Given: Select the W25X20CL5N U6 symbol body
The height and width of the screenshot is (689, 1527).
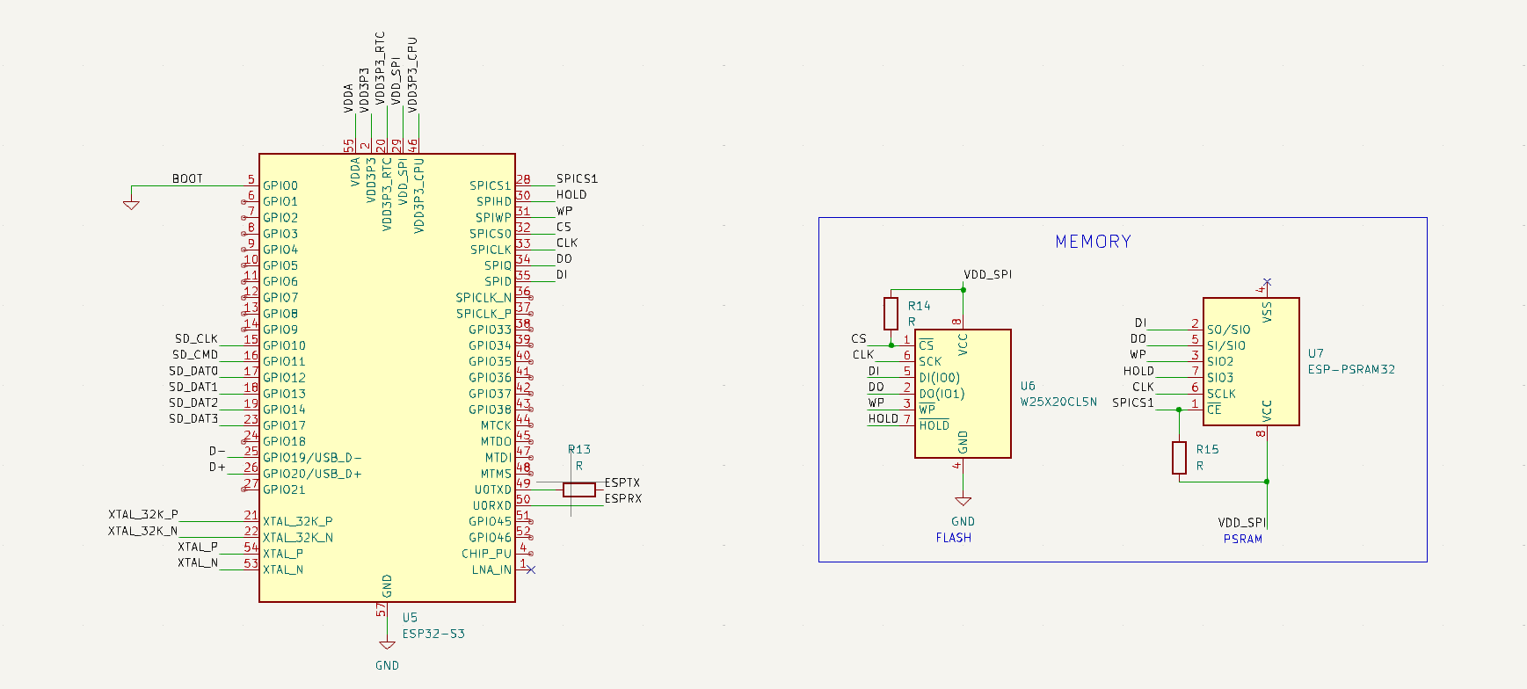Looking at the screenshot, I should pyautogui.click(x=963, y=394).
